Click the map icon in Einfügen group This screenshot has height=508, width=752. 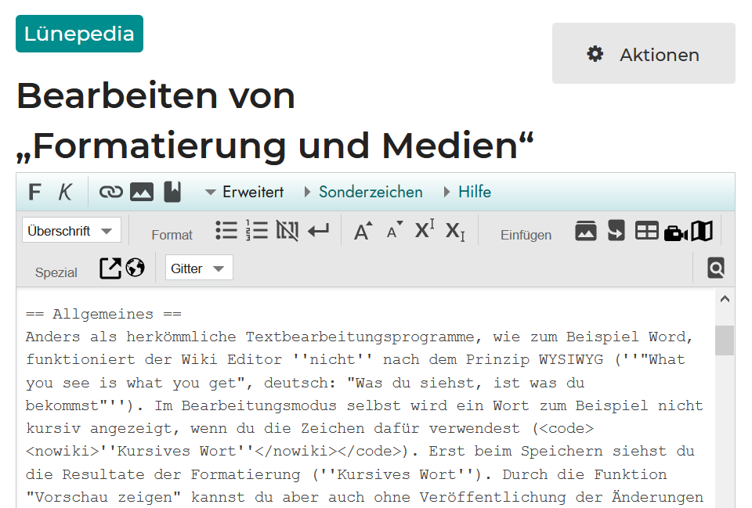(x=702, y=231)
